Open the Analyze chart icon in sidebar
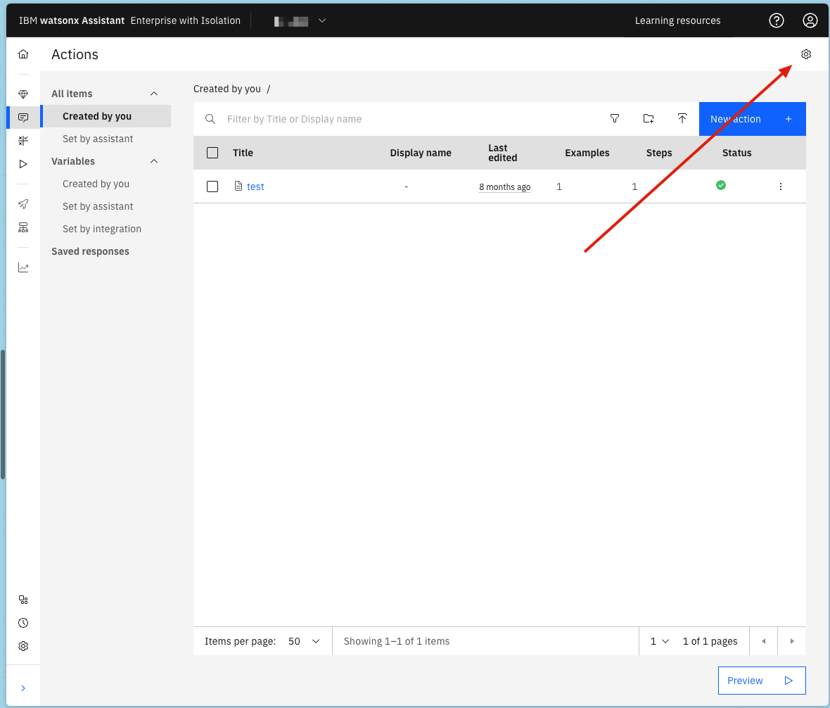 point(23,268)
